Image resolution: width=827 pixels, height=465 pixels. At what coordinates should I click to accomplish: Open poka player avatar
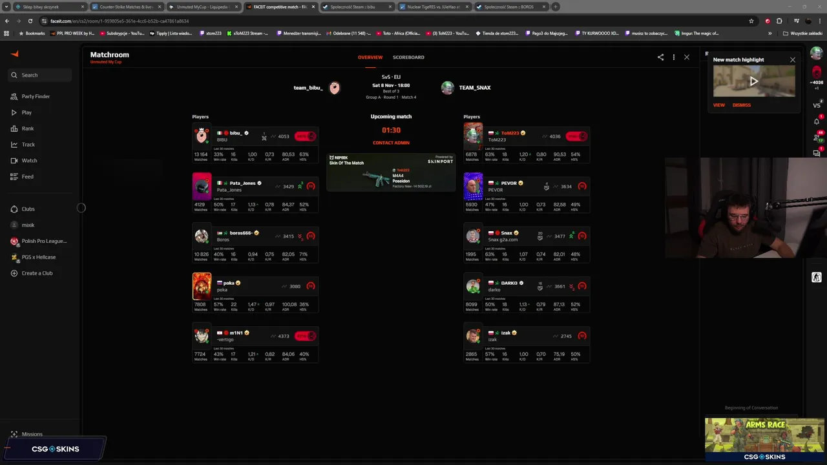202,286
